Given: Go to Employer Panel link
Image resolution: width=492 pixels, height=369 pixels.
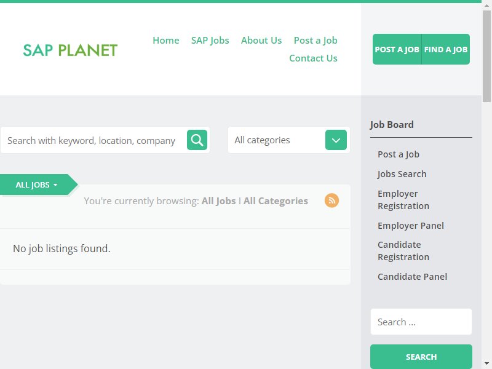Looking at the screenshot, I should [411, 226].
